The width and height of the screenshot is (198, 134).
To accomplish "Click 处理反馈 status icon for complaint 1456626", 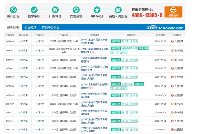I will [x=172, y=41].
